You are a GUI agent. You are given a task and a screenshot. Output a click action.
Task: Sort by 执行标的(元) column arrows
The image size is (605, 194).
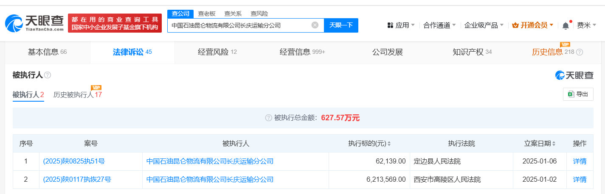click(389, 144)
